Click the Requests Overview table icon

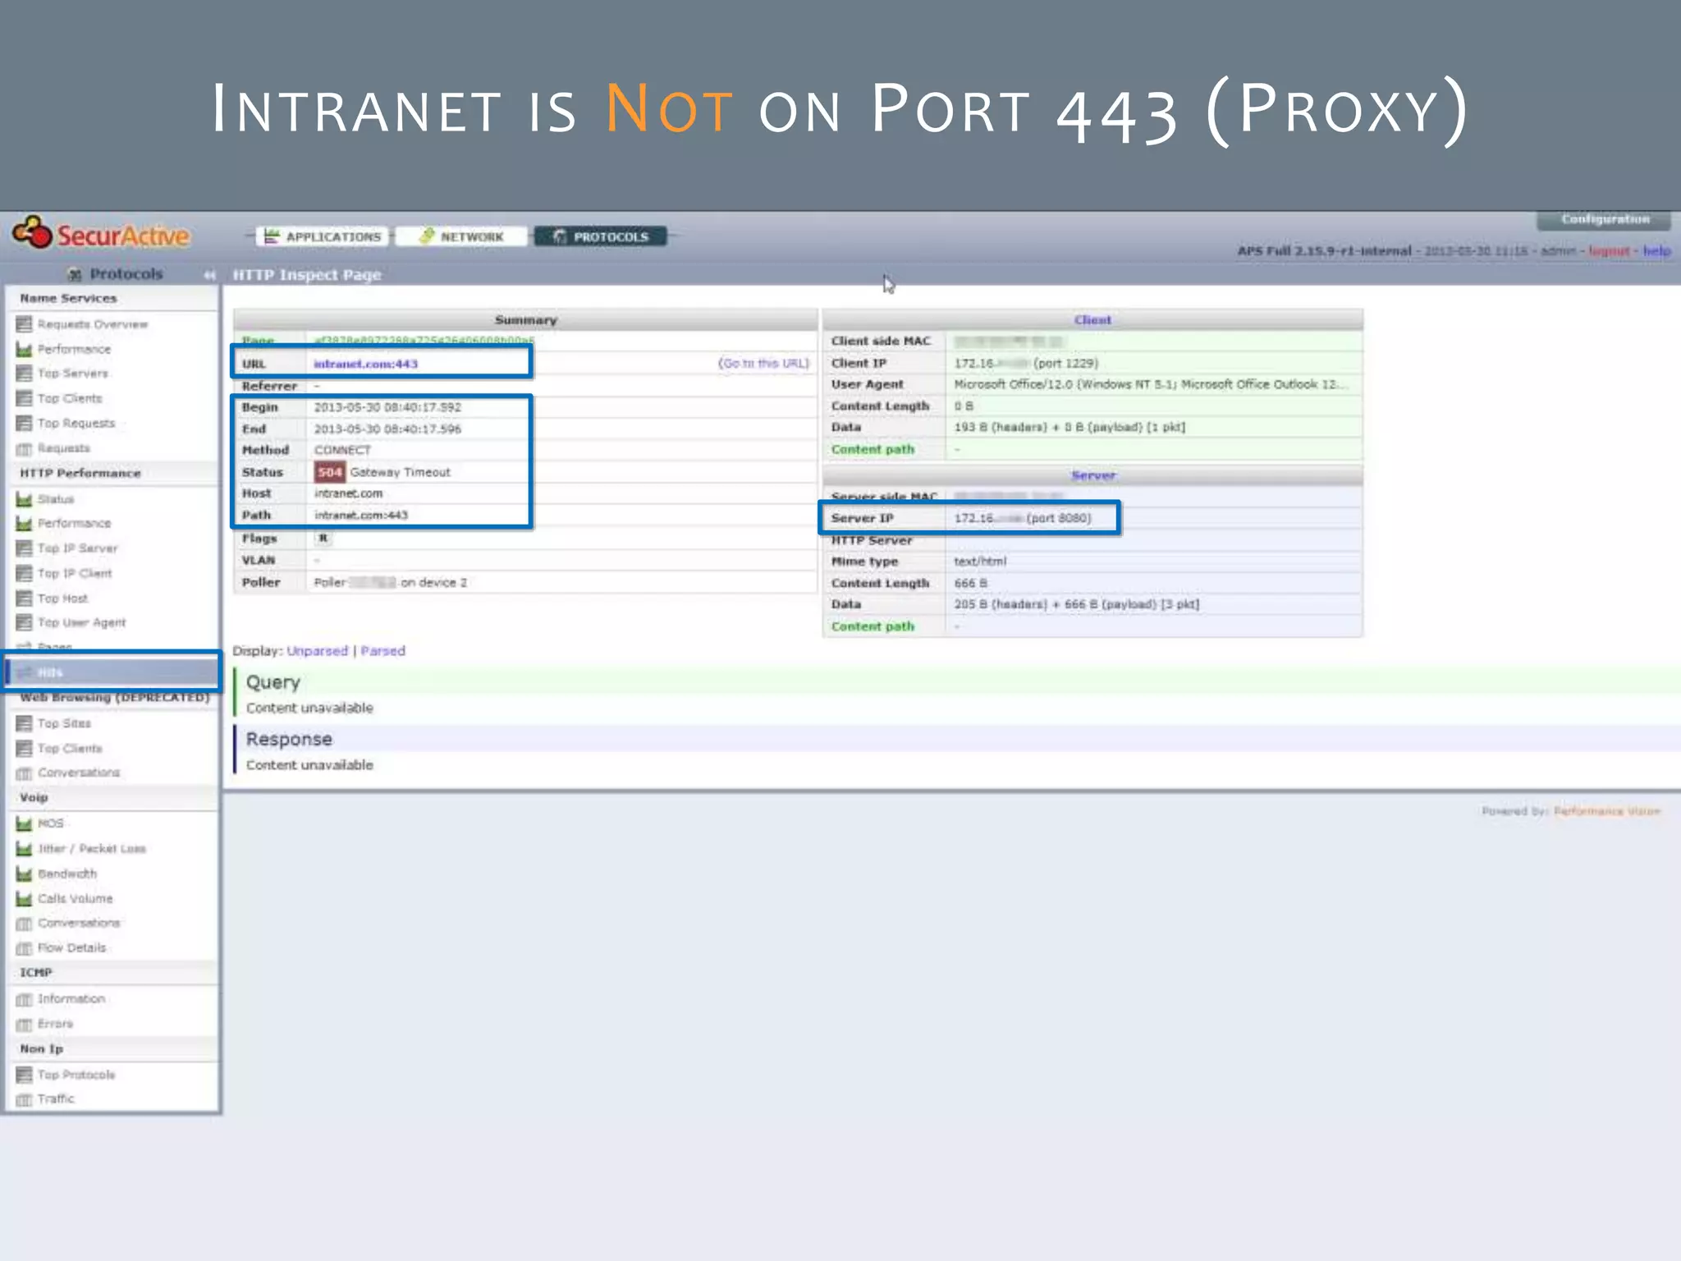24,324
